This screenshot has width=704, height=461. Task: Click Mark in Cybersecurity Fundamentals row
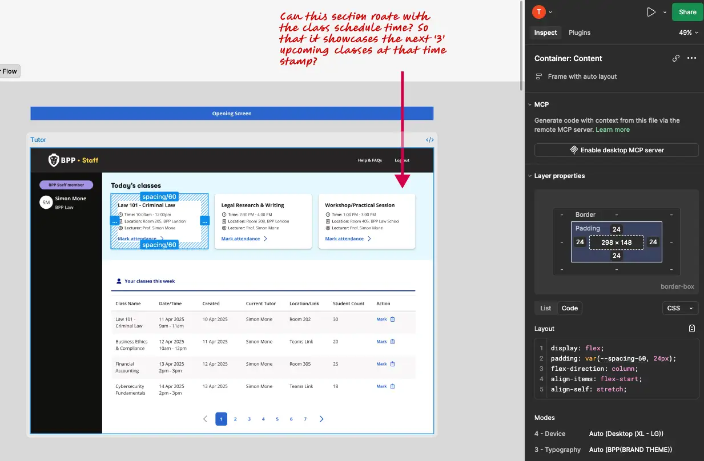pos(381,386)
